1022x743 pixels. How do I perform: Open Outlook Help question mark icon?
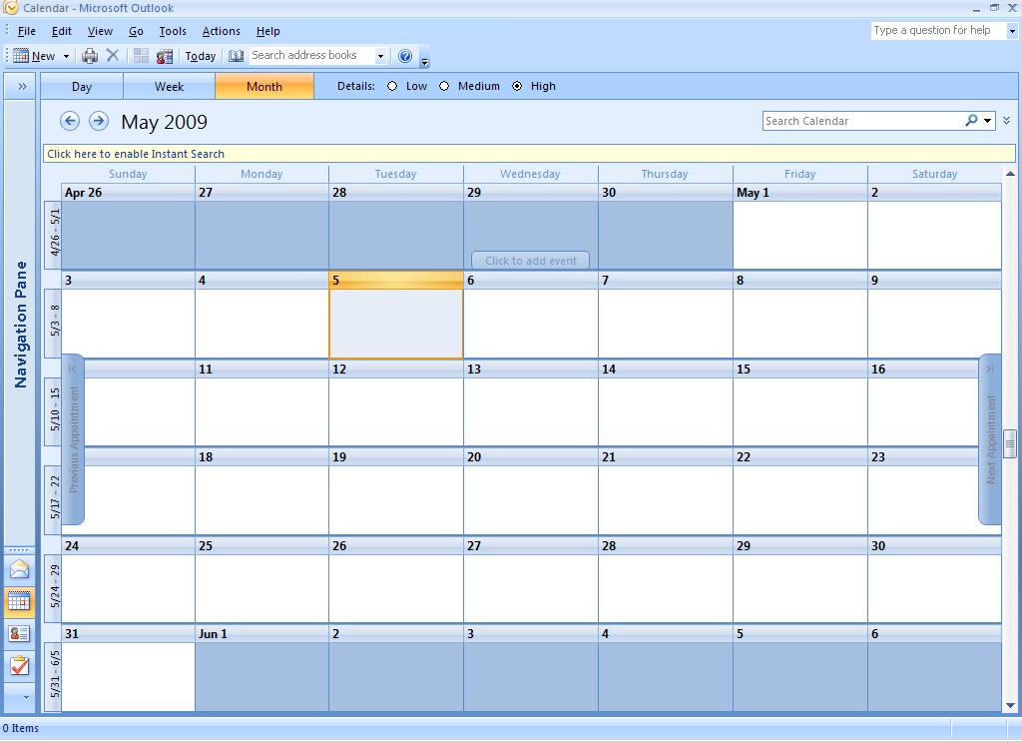[405, 56]
